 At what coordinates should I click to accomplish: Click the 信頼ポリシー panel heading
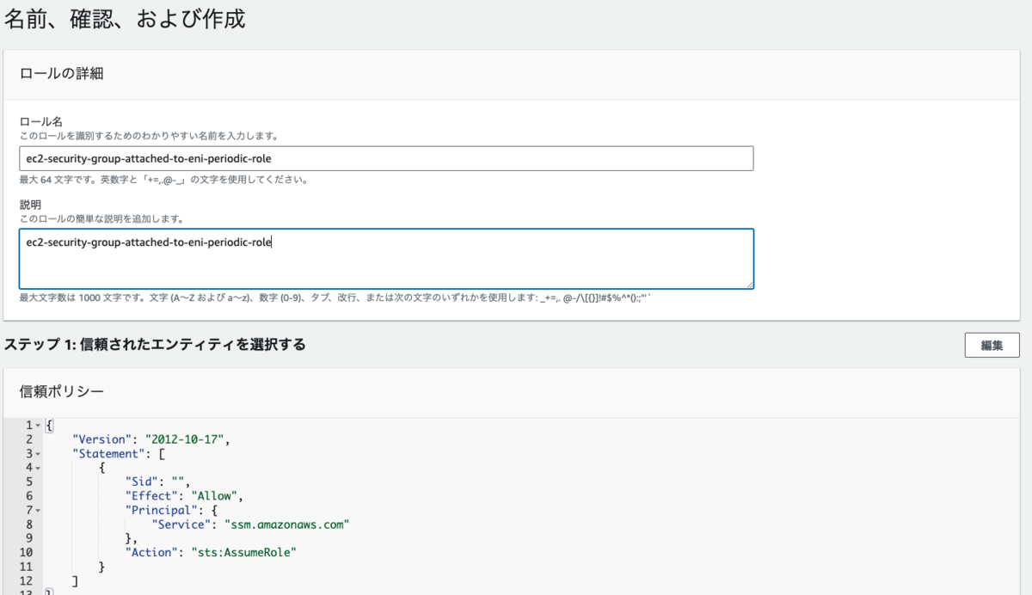click(x=61, y=391)
